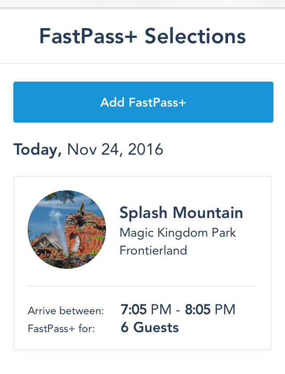
Task: Select the 8:05 PM end time
Action: [x=210, y=310]
